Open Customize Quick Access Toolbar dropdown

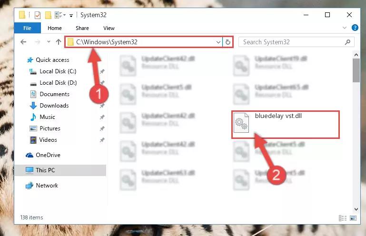click(71, 16)
